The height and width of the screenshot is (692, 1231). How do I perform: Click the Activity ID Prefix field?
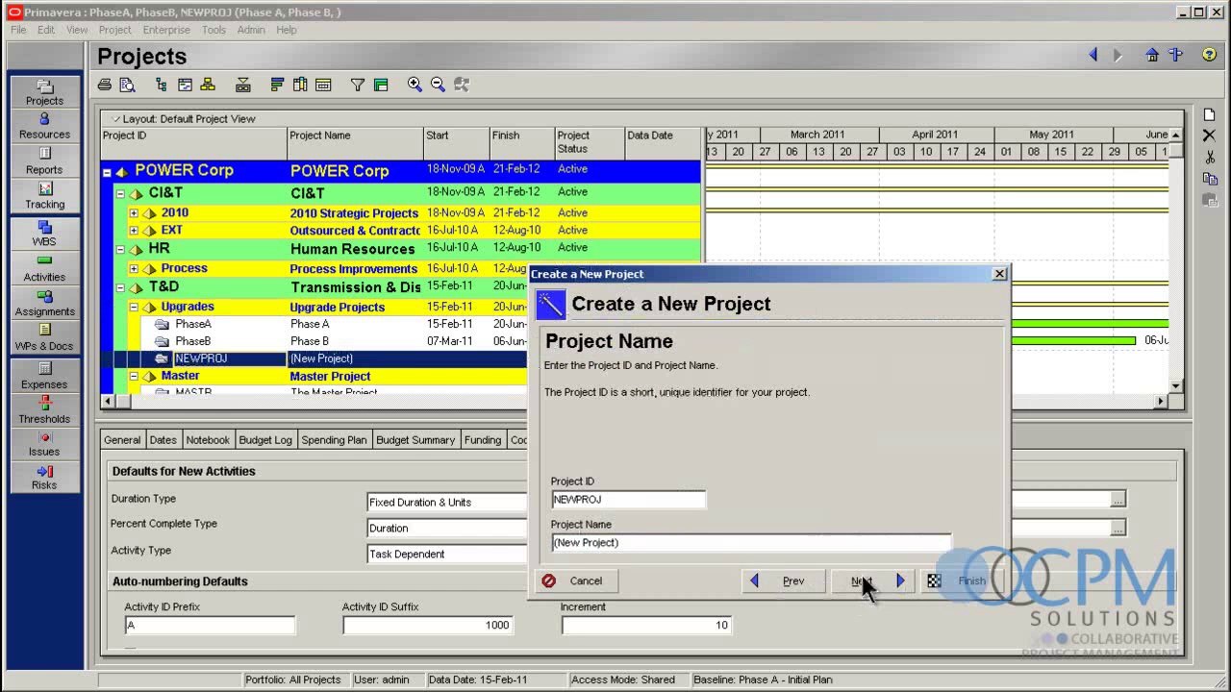[210, 625]
